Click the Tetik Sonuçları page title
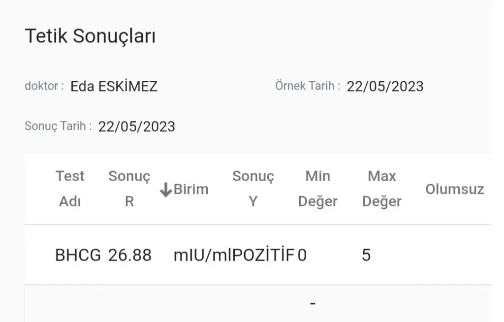The height and width of the screenshot is (322, 504). click(x=90, y=36)
